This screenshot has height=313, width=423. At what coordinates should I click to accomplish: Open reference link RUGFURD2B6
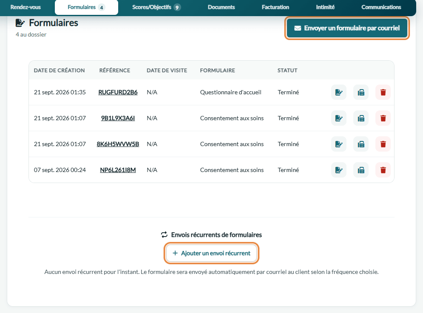[x=118, y=92]
